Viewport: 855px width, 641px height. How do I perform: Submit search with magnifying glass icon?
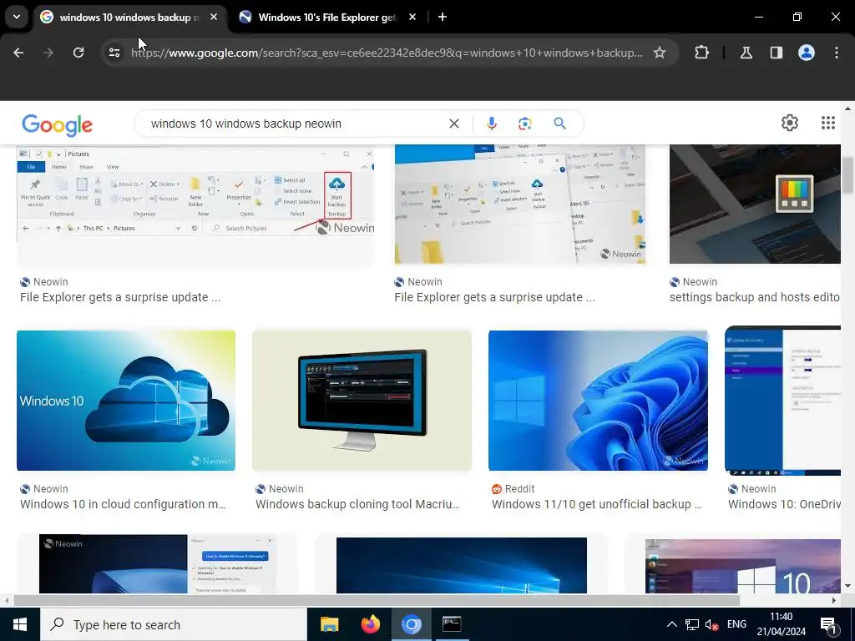(x=560, y=124)
